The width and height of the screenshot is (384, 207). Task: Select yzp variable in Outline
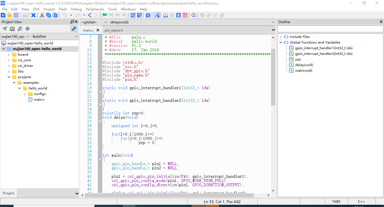[x=298, y=59]
